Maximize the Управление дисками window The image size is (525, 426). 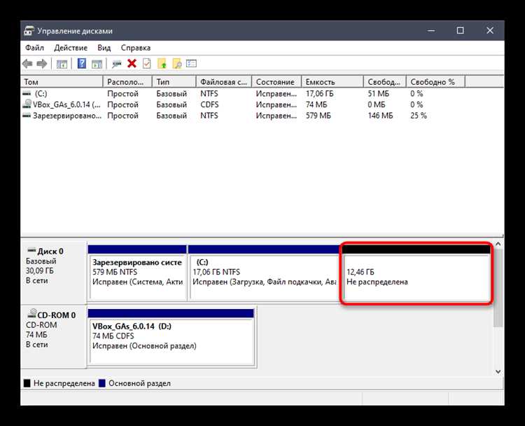461,31
